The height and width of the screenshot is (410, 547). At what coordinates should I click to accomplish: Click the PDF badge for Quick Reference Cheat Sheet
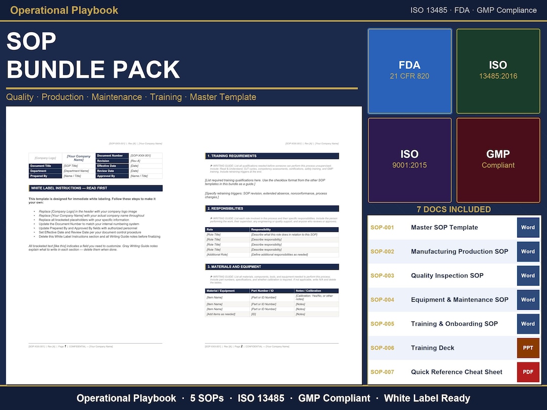coord(528,372)
